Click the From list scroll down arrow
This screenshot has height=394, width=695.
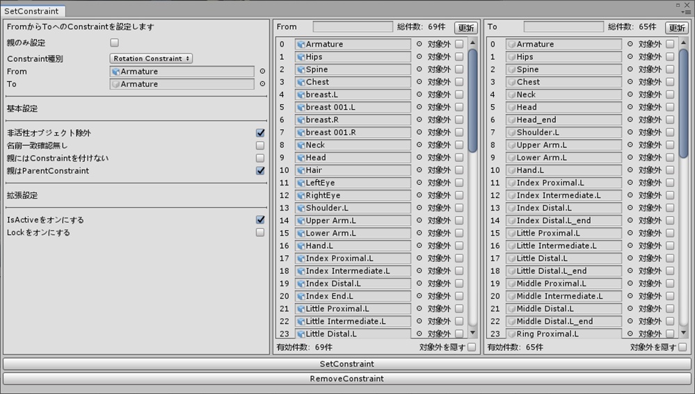point(472,332)
